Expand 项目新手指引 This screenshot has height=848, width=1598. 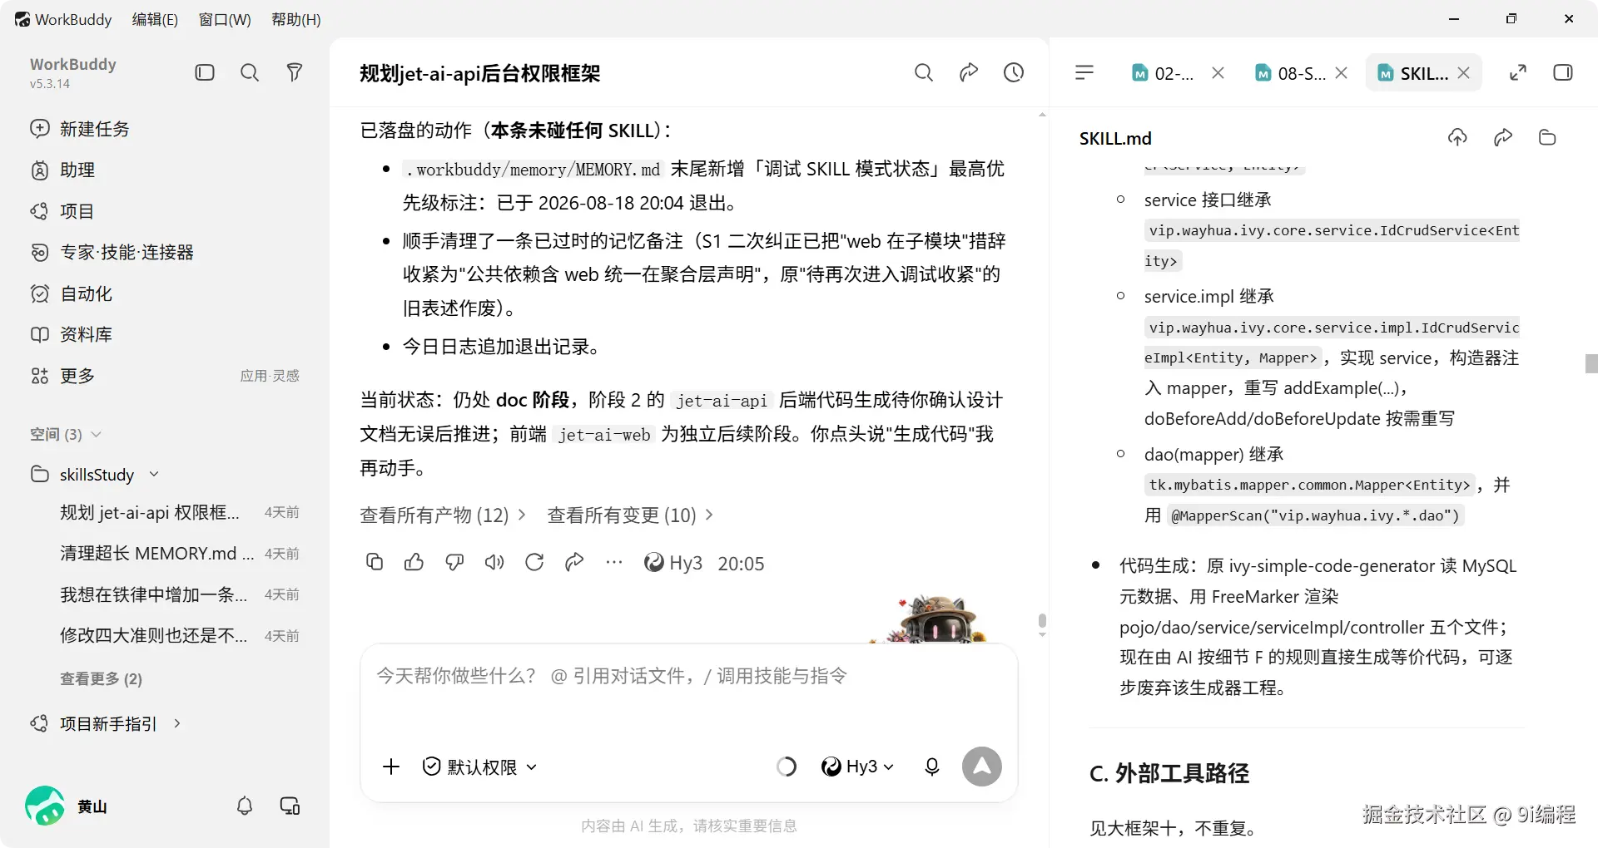point(106,723)
